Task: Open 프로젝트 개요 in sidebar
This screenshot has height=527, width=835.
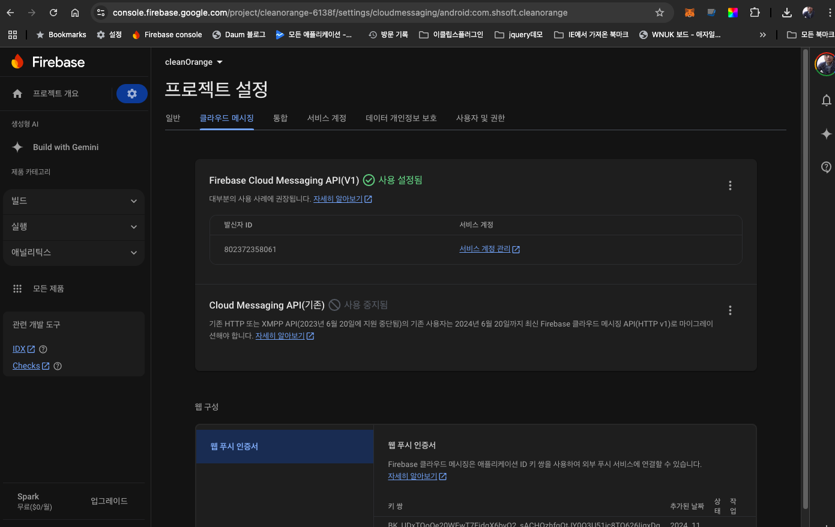Action: pyautogui.click(x=56, y=94)
